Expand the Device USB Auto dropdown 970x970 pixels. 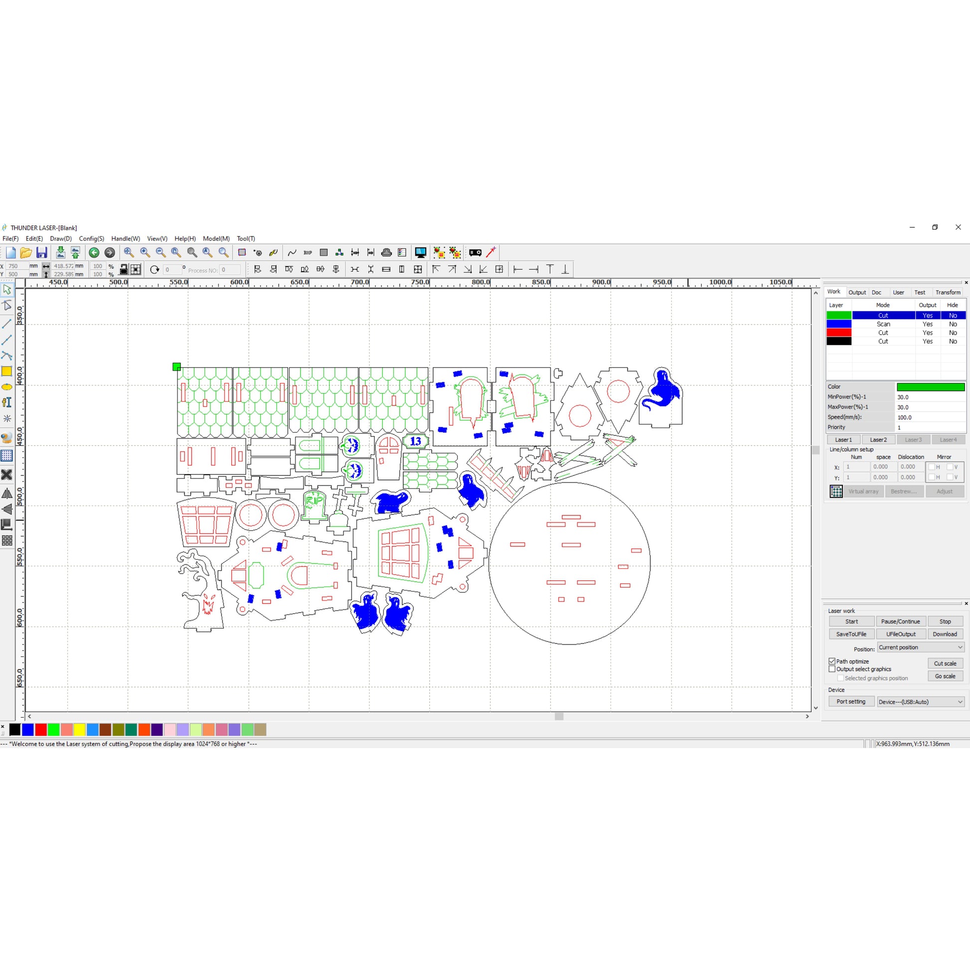(x=921, y=702)
